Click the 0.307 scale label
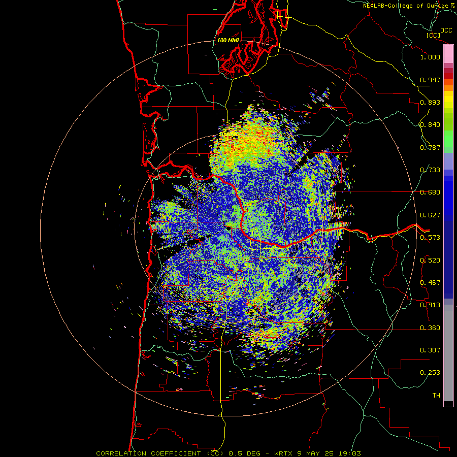This screenshot has height=457, width=457. click(430, 350)
